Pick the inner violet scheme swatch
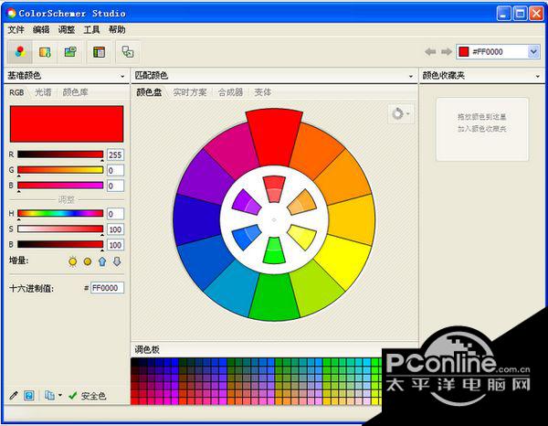The width and height of the screenshot is (548, 426). tap(247, 202)
